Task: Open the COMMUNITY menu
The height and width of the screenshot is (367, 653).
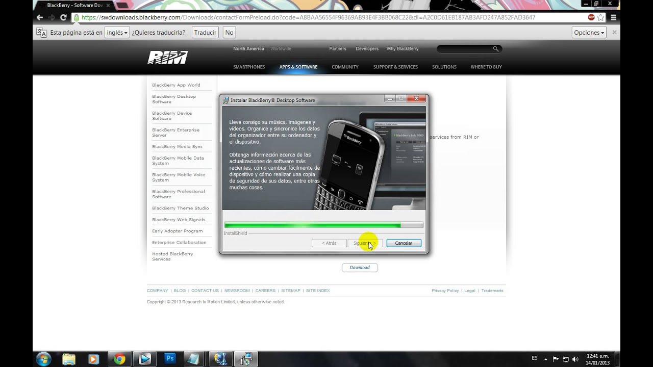Action: pyautogui.click(x=345, y=67)
